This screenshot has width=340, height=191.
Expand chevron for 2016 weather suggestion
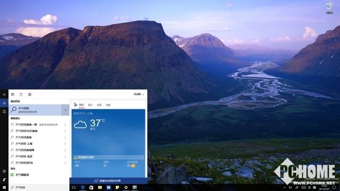[65, 163]
